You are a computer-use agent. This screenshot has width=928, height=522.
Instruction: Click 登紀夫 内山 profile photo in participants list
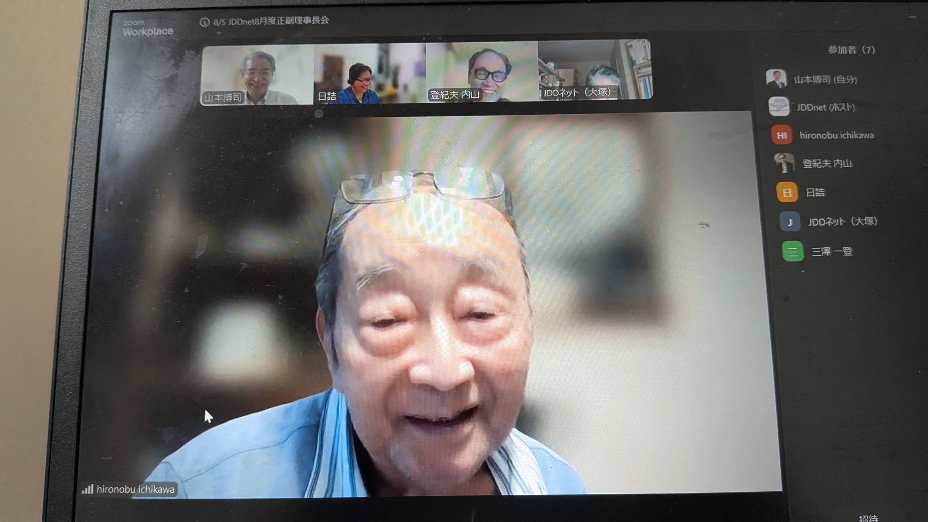click(x=784, y=163)
